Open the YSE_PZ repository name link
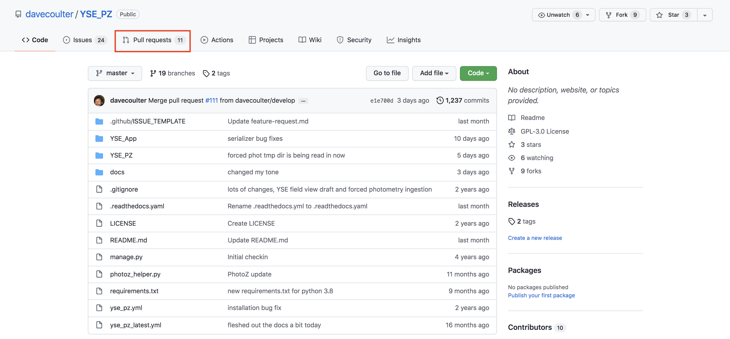The width and height of the screenshot is (730, 339). pos(96,14)
